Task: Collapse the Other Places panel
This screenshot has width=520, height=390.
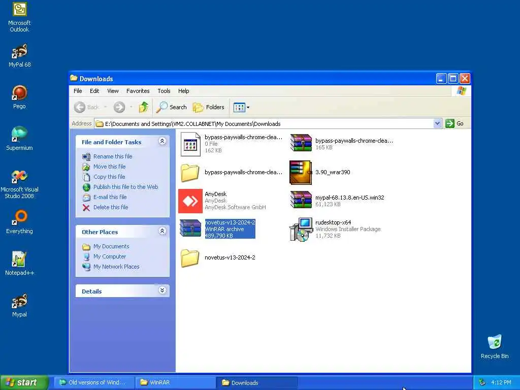Action: pos(162,231)
